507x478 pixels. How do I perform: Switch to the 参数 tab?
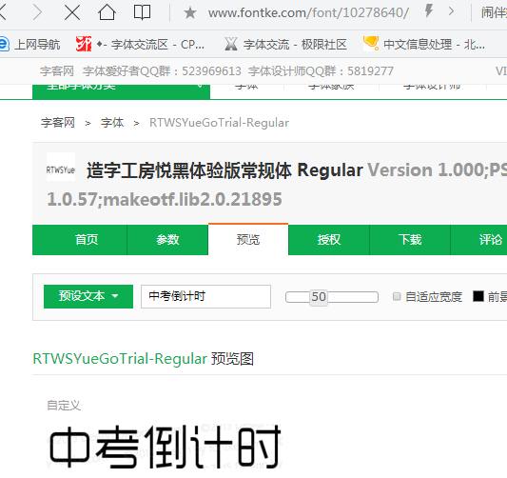click(x=167, y=240)
